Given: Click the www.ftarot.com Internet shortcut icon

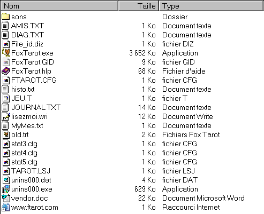Looking at the screenshot, I should coord(6,207).
